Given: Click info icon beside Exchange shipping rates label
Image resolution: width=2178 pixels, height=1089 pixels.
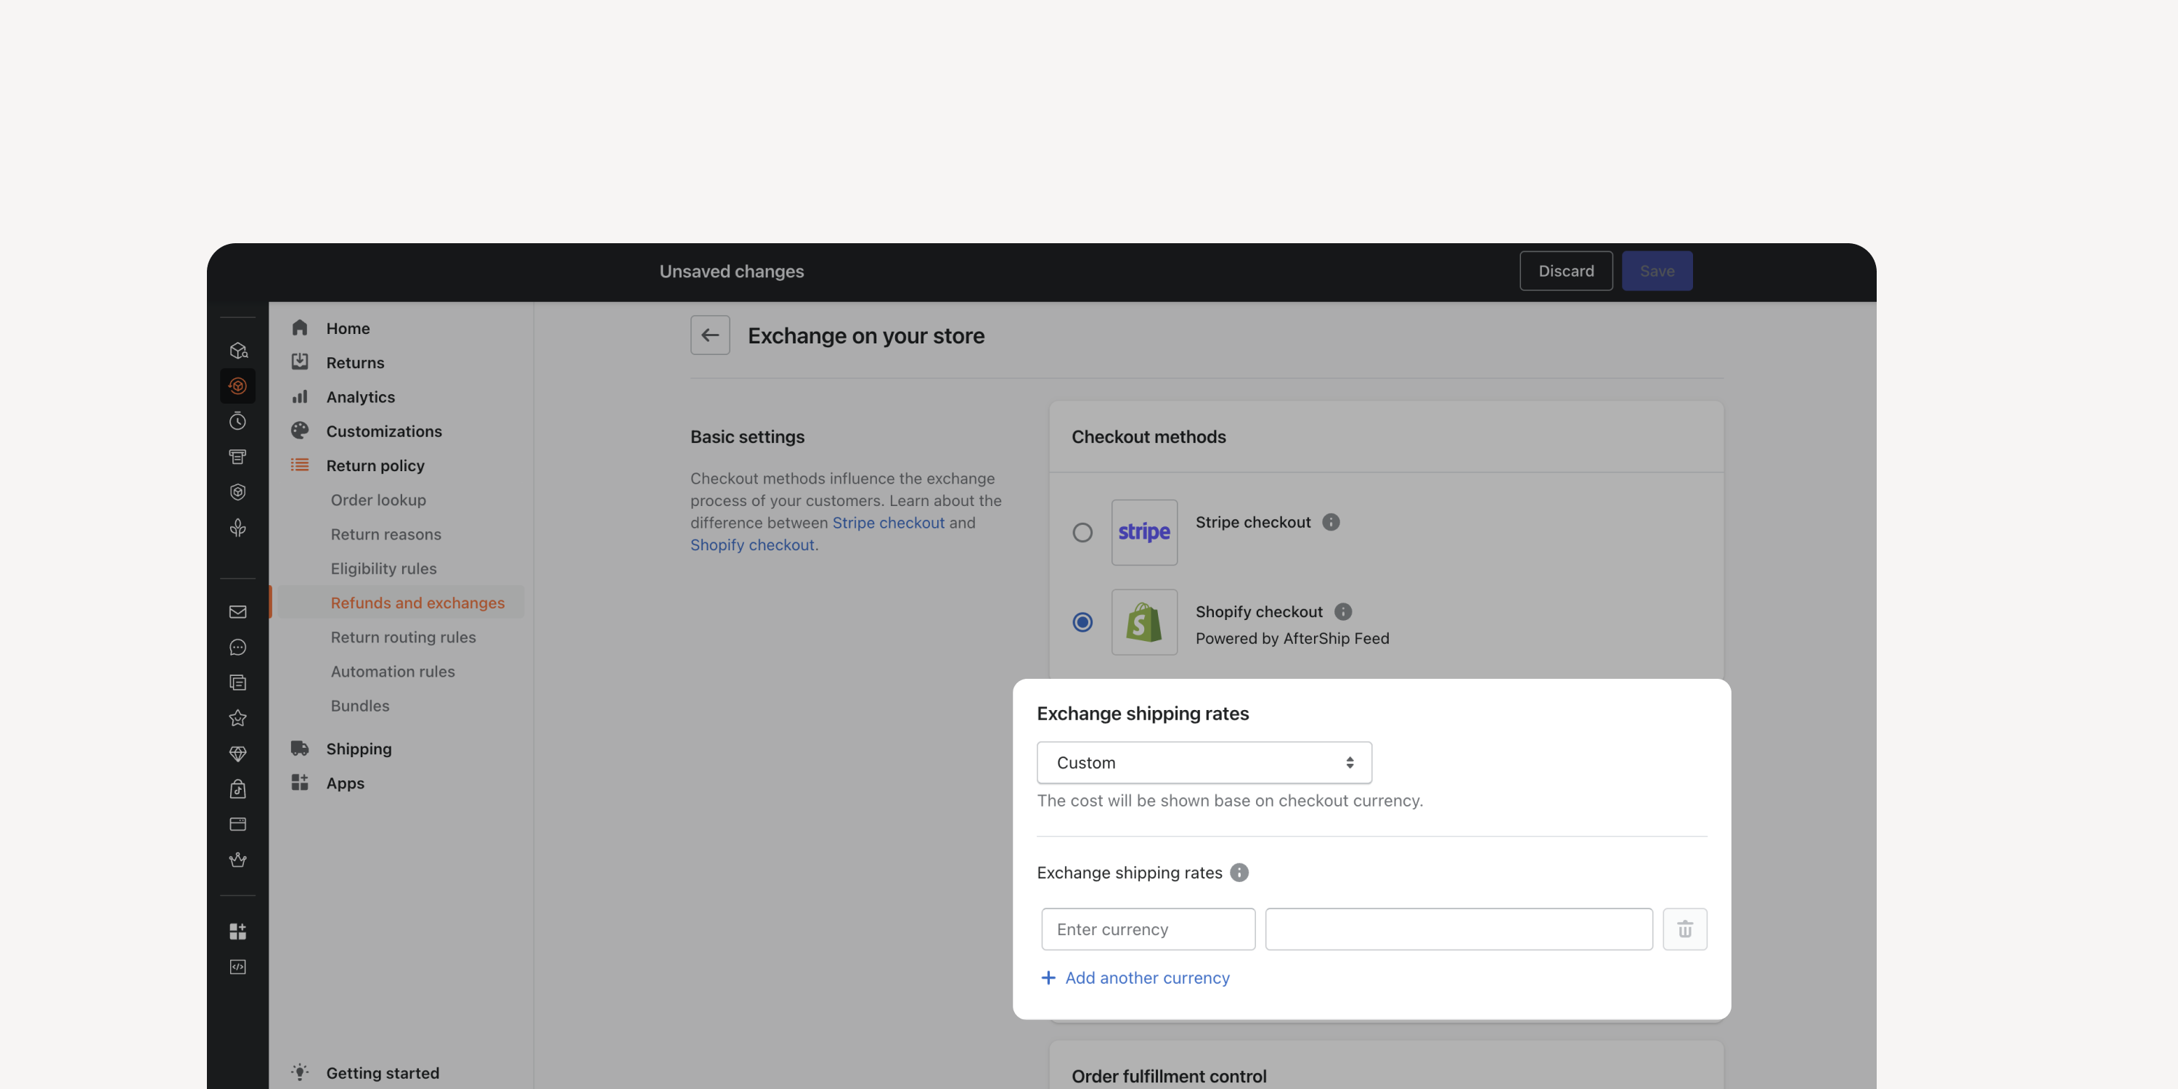Looking at the screenshot, I should 1239,873.
